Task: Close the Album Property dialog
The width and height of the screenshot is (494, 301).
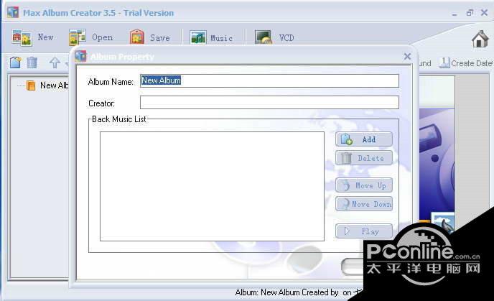Action: [x=407, y=57]
